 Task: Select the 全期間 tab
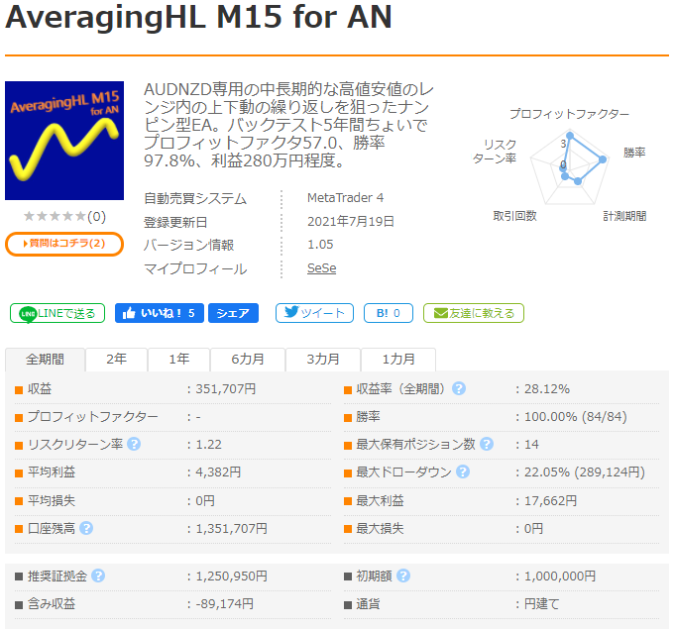46,360
